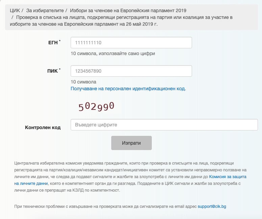Click the 'При технически проблеми' paragraph text
Screen dimensions: 262x219
coord(120,206)
